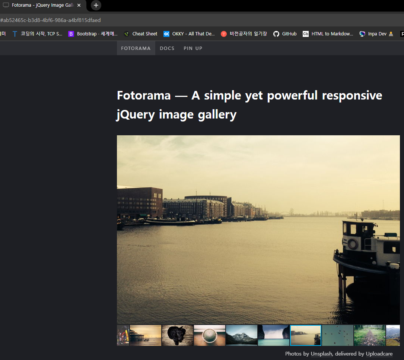This screenshot has width=404, height=360.
Task: Open the GitHub bookmark
Action: 285,34
